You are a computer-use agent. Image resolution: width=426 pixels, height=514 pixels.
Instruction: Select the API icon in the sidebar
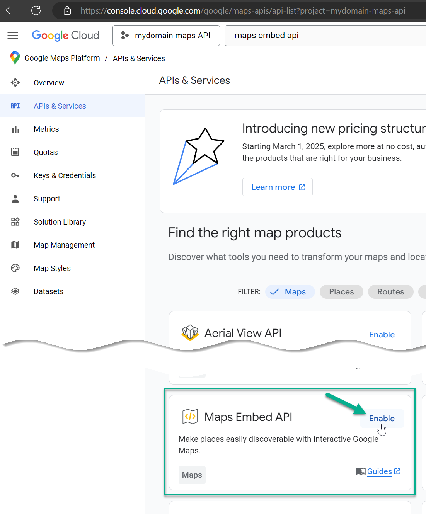(15, 106)
